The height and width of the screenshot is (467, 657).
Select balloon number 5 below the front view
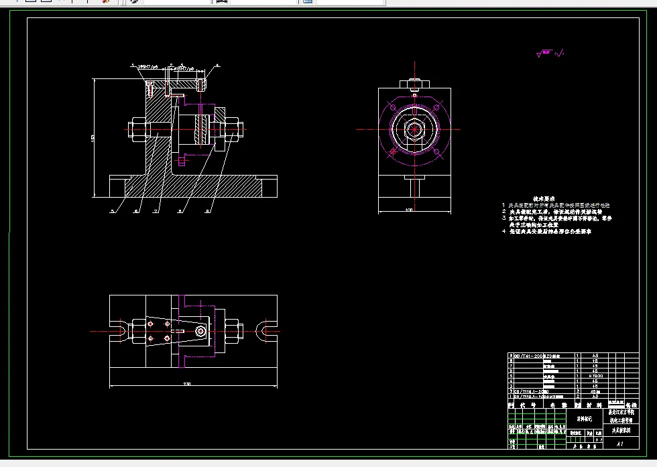pyautogui.click(x=113, y=211)
